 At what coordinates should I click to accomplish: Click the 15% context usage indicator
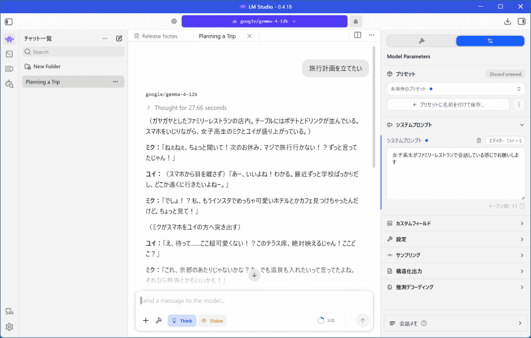(326, 320)
